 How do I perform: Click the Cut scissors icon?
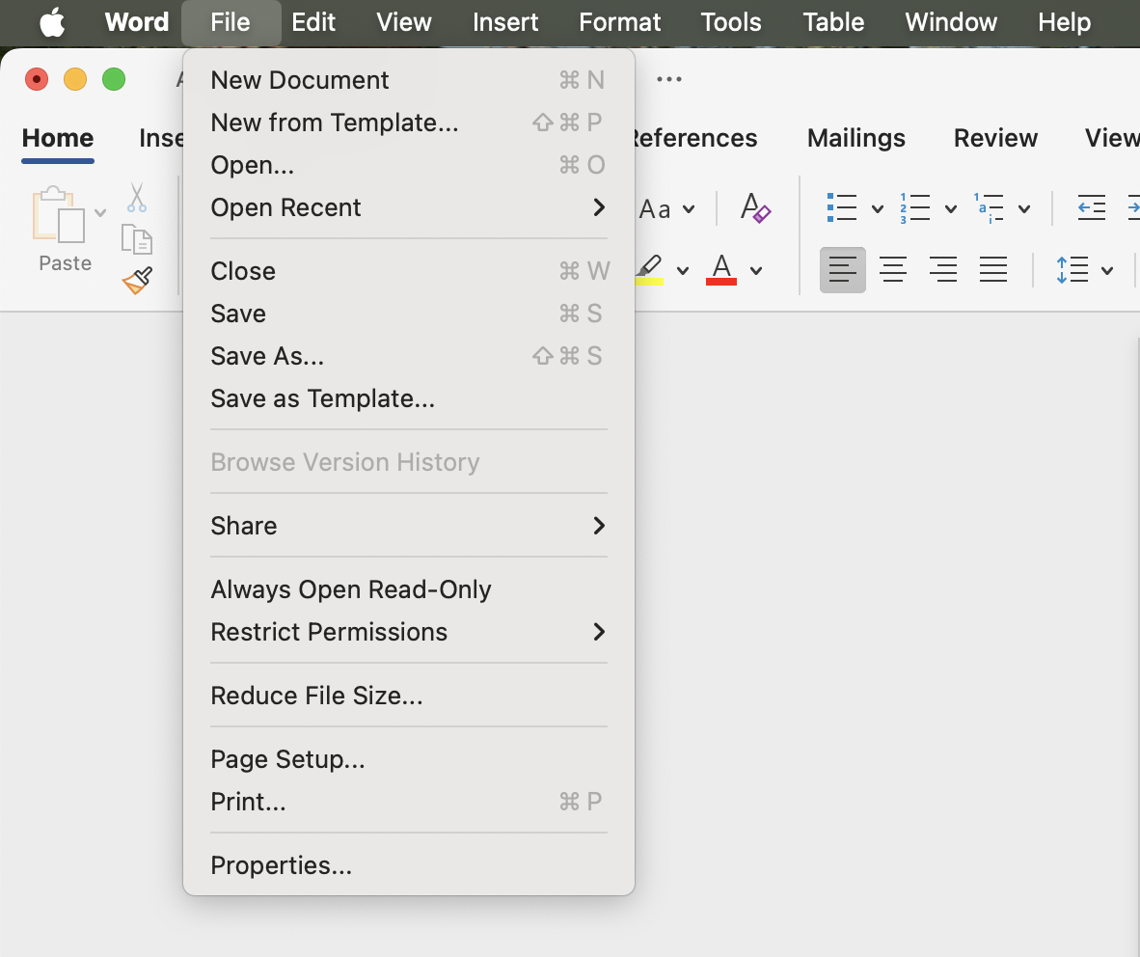[x=137, y=197]
